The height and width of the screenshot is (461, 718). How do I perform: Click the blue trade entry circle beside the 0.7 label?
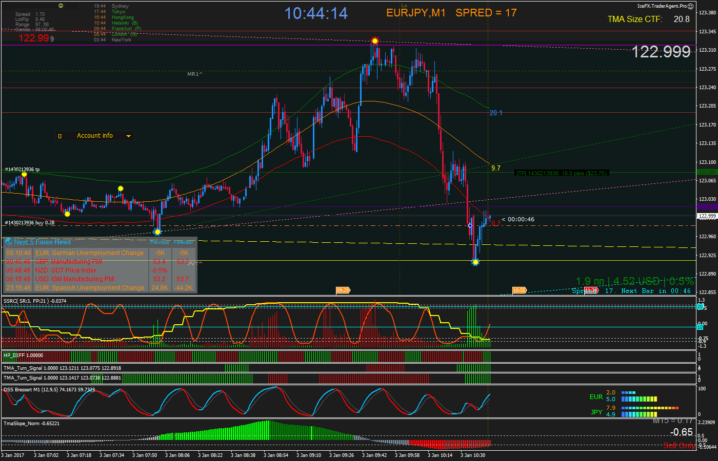tap(470, 225)
